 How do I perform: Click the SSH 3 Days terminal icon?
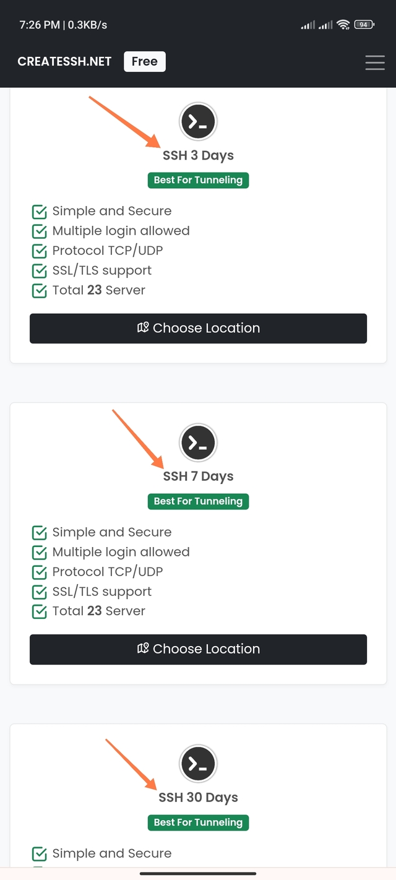[198, 122]
